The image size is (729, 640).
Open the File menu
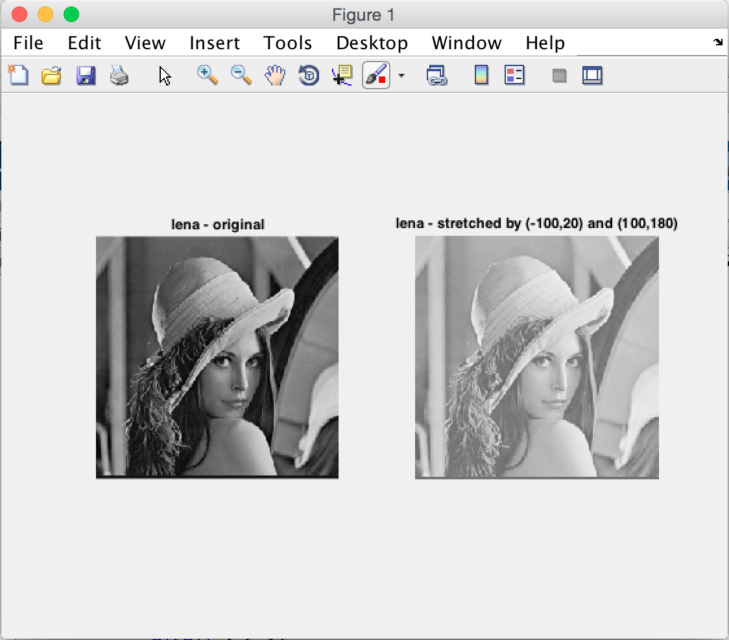28,43
